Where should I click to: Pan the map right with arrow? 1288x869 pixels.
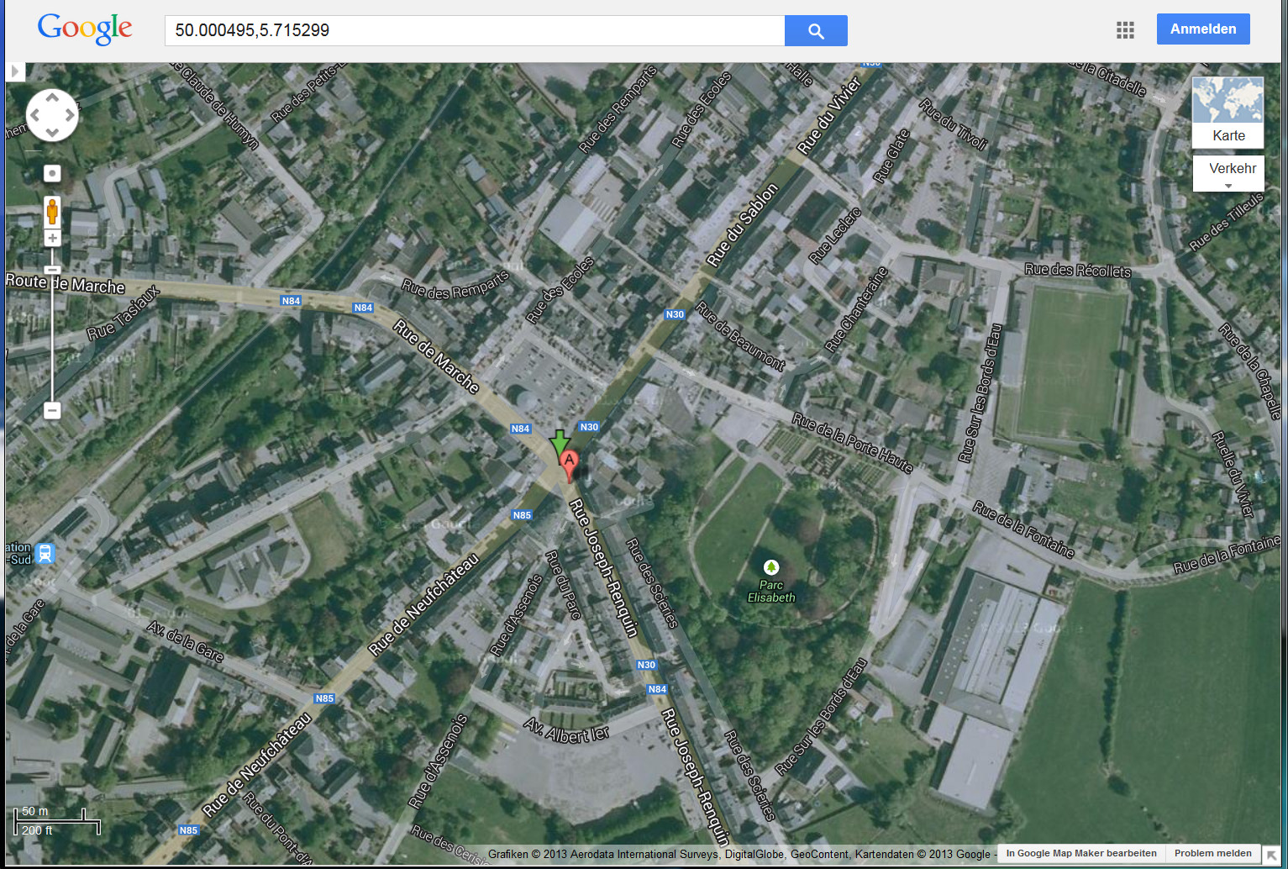coord(70,115)
